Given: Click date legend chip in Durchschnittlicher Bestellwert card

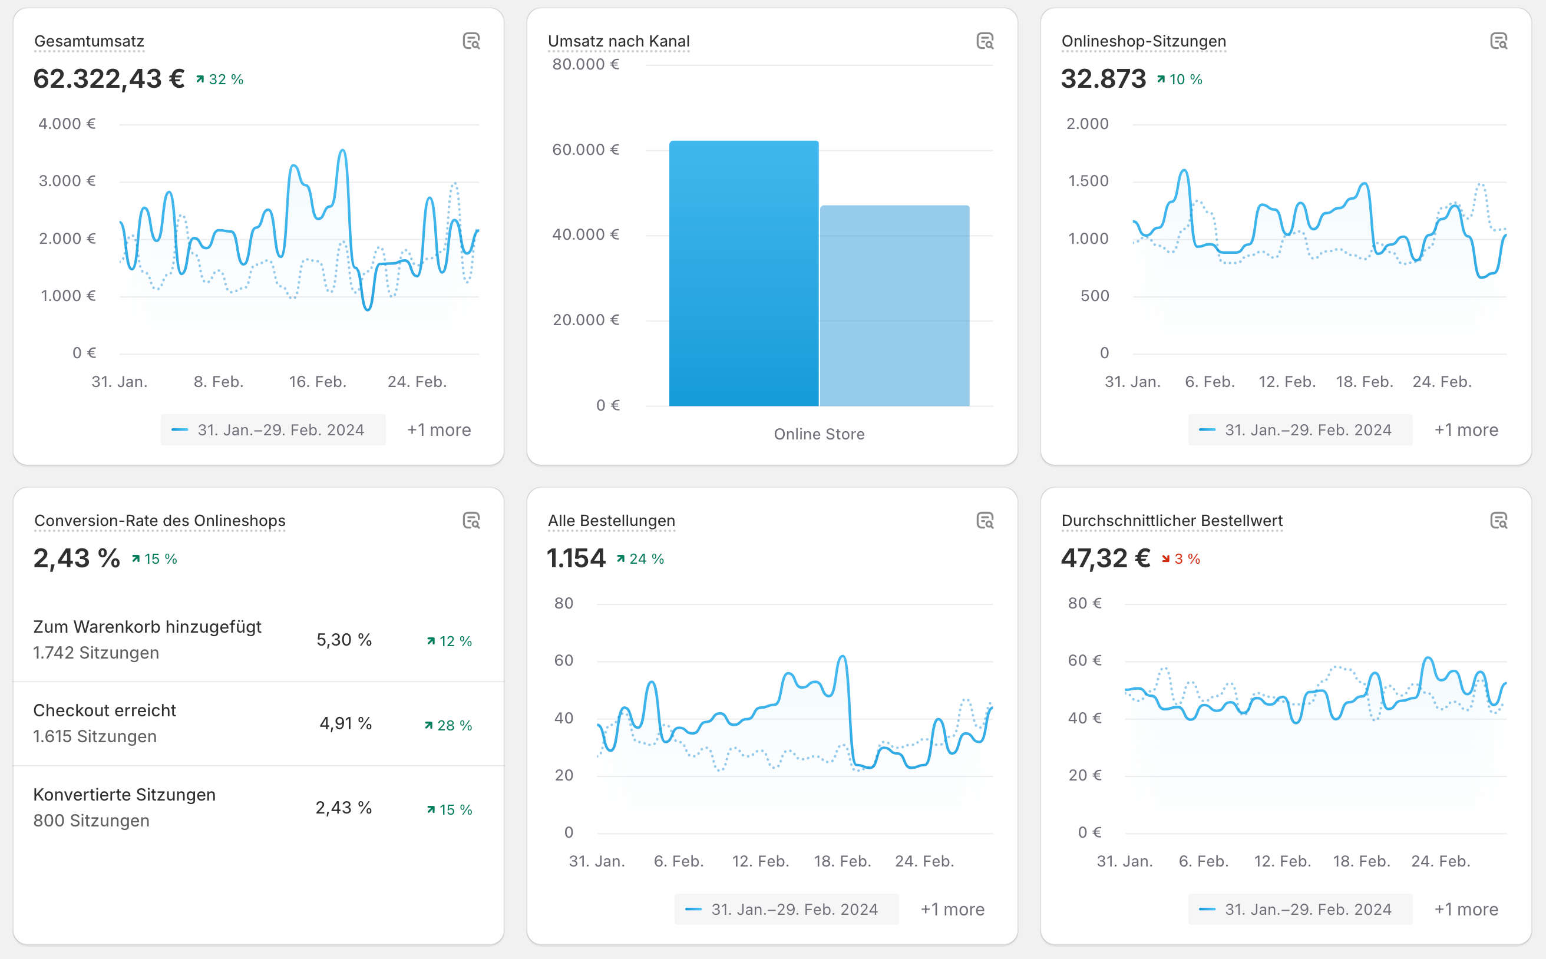Looking at the screenshot, I should pos(1300,910).
